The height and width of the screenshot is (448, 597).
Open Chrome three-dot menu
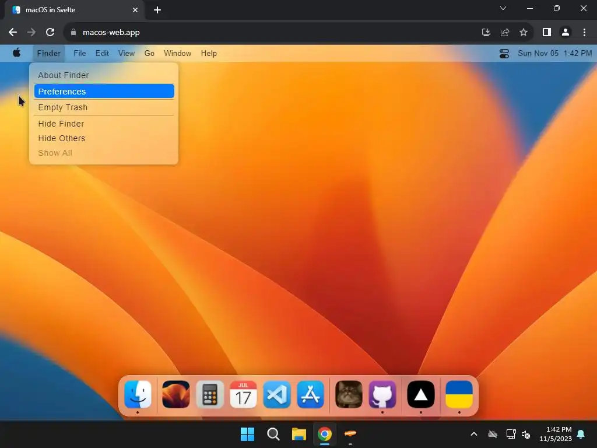coord(584,33)
